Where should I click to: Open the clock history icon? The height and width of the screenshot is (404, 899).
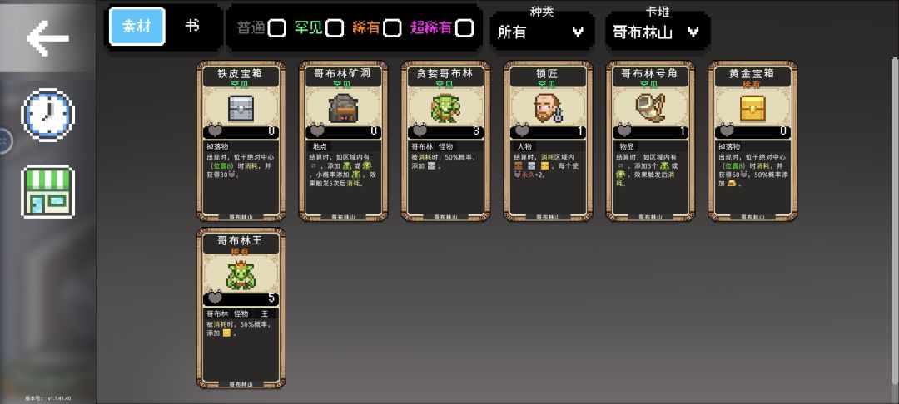coord(47,115)
